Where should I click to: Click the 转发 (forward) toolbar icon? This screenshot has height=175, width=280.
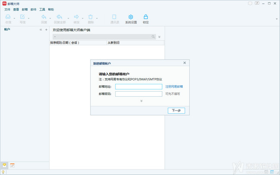coord(76,18)
